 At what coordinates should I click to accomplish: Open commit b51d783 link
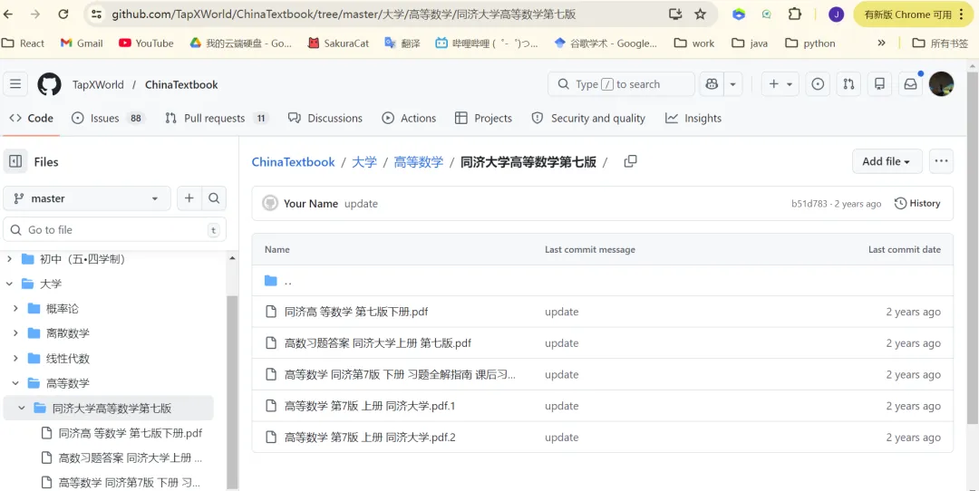pos(809,204)
